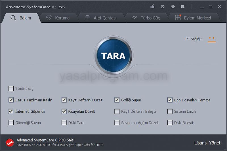The width and height of the screenshot is (227, 151).
Task: Disable the Gizliliği Süpür checkbox
Action: 117,100
